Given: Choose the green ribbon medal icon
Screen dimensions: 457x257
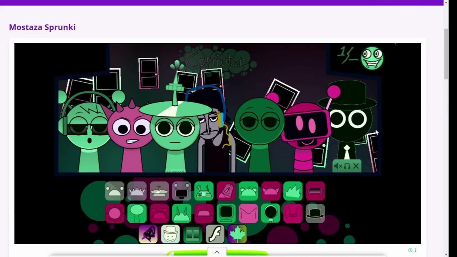Looking at the screenshot, I should click(271, 213).
